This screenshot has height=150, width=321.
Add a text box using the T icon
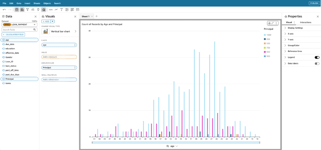[61, 10]
